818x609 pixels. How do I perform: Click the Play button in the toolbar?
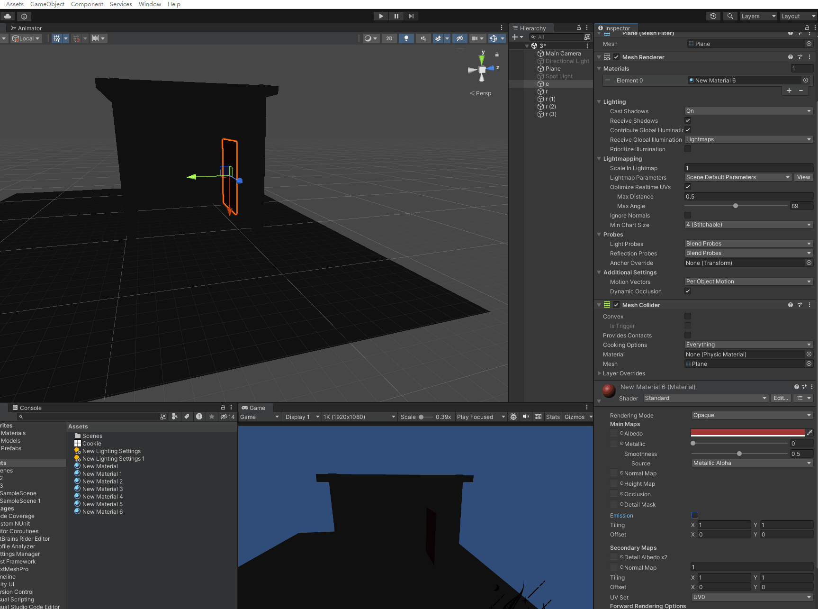tap(381, 16)
